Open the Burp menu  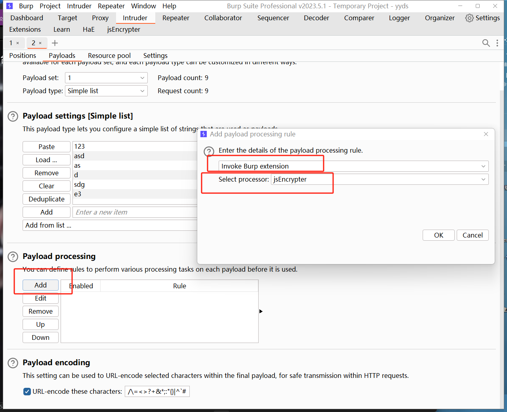pos(26,6)
